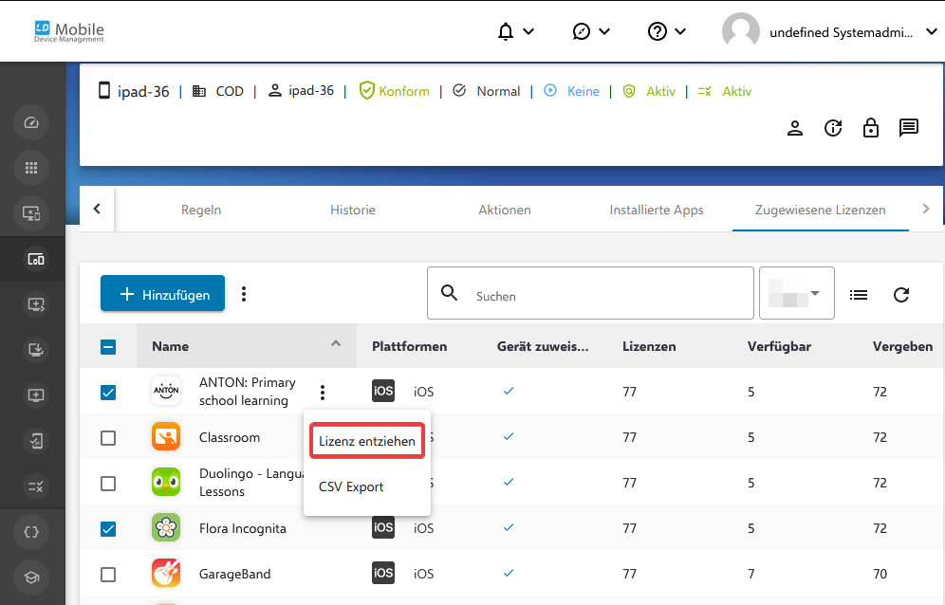The image size is (945, 605).
Task: Open the help question mark dropdown
Action: coord(667,31)
